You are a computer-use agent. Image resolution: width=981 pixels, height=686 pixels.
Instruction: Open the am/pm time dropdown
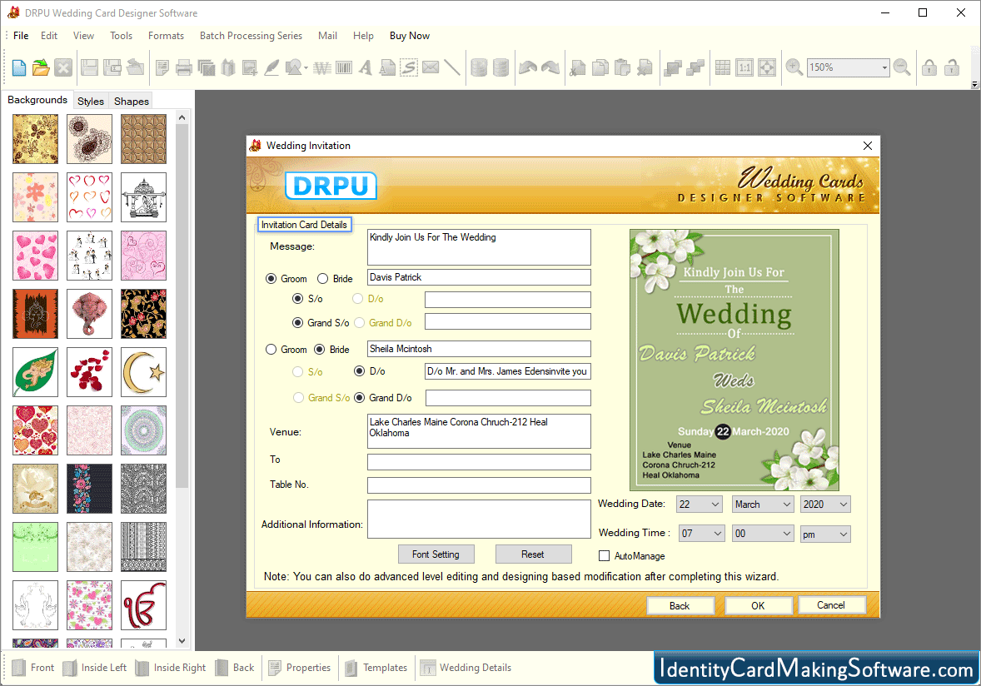tap(825, 534)
